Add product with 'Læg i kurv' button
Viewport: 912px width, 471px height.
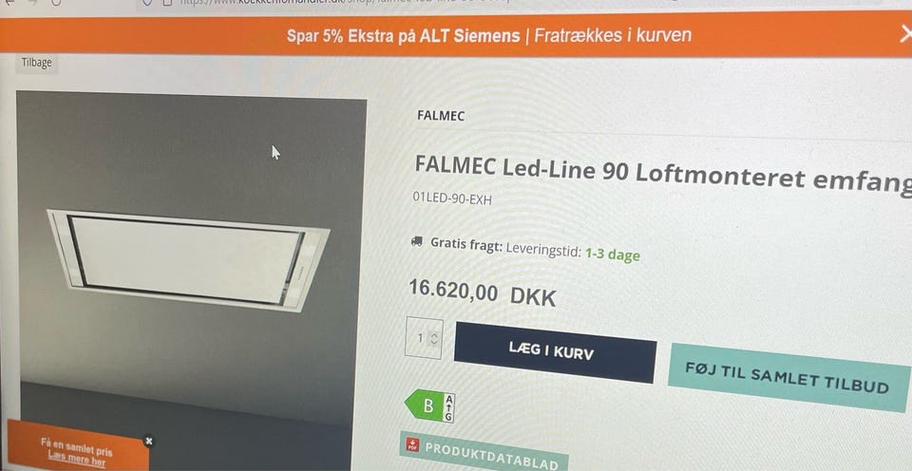(555, 351)
